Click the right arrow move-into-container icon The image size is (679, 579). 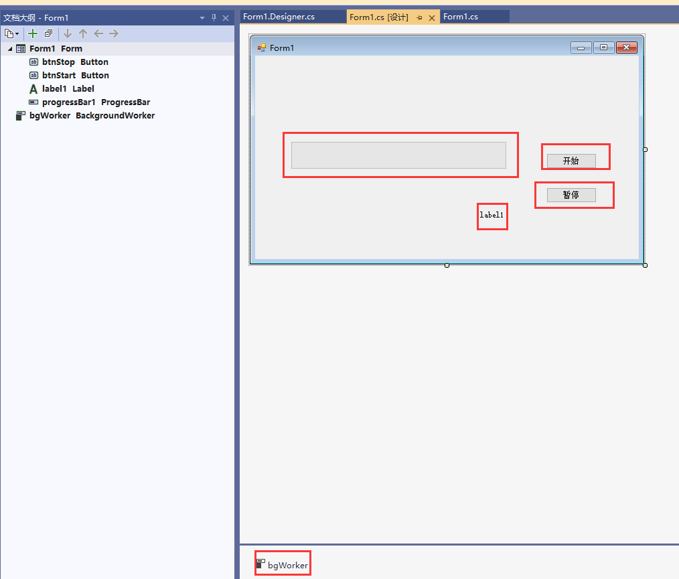tap(114, 33)
